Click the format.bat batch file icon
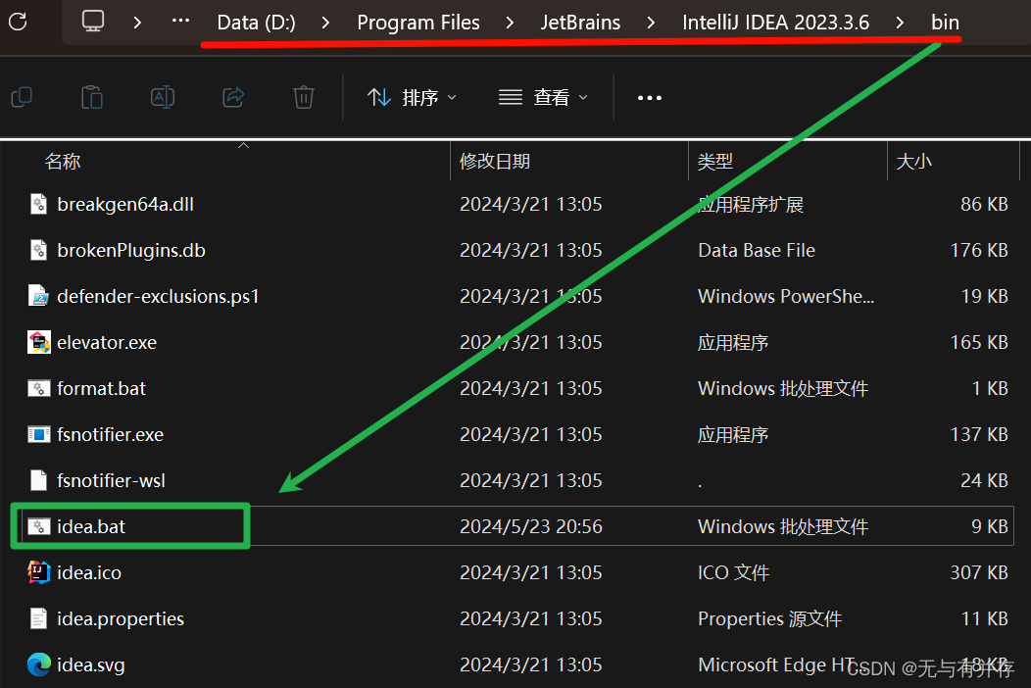Image resolution: width=1031 pixels, height=688 pixels. tap(39, 388)
